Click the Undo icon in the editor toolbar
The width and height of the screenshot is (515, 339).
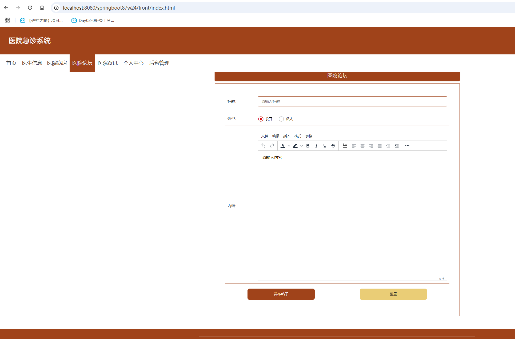[x=263, y=146]
